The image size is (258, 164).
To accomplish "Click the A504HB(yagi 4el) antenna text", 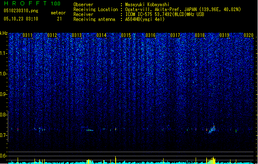I will click(145, 19).
